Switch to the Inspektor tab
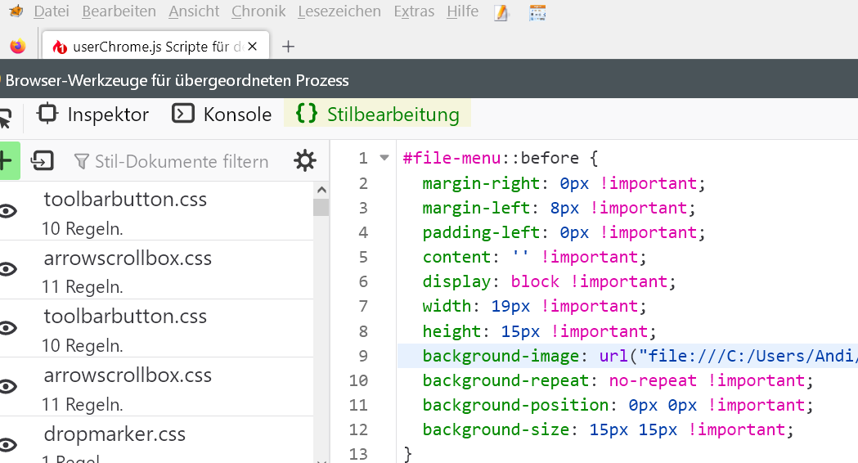This screenshot has width=858, height=463. (x=93, y=115)
